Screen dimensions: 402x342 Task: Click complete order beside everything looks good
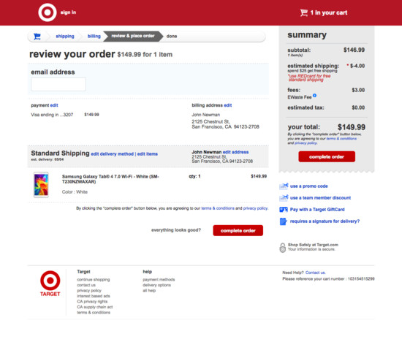(x=238, y=230)
